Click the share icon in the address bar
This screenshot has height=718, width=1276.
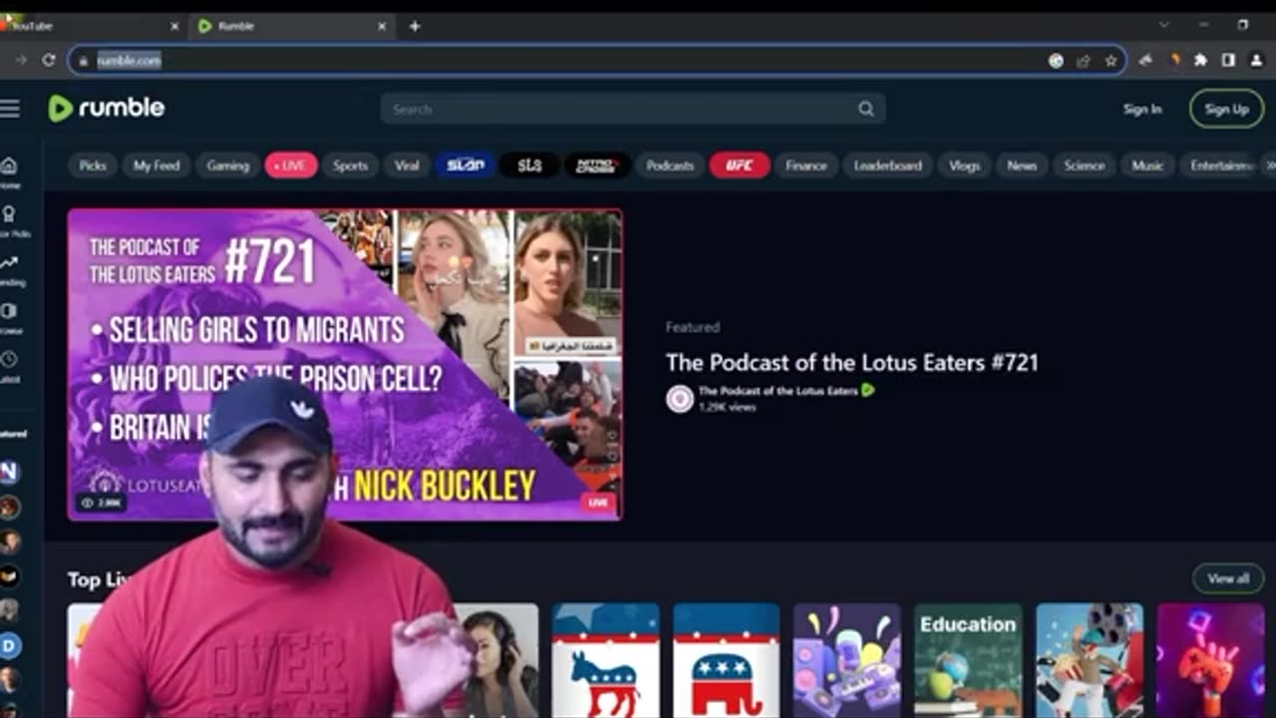click(1084, 61)
